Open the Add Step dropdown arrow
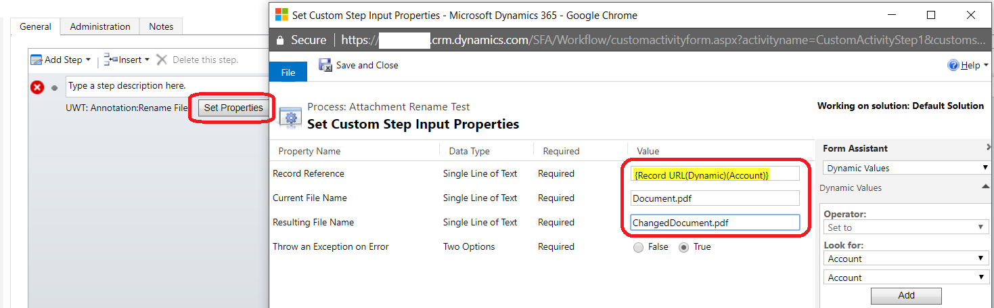Image resolution: width=994 pixels, height=308 pixels. tap(88, 60)
